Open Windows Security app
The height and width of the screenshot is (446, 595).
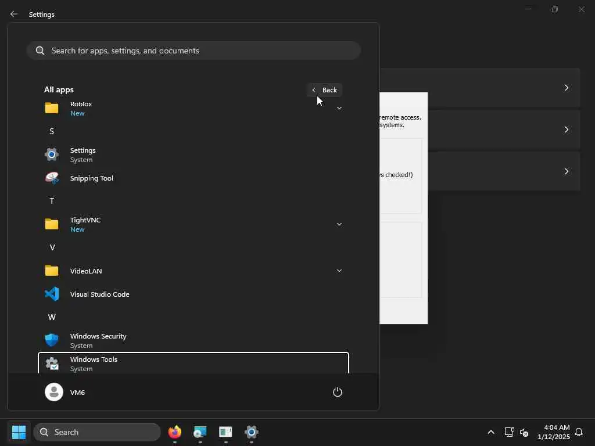pyautogui.click(x=193, y=340)
